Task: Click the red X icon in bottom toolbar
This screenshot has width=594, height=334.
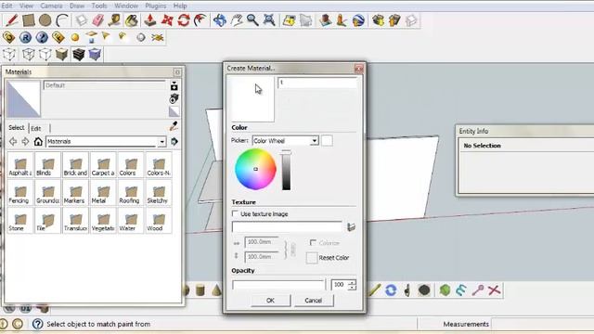Action: pos(495,290)
